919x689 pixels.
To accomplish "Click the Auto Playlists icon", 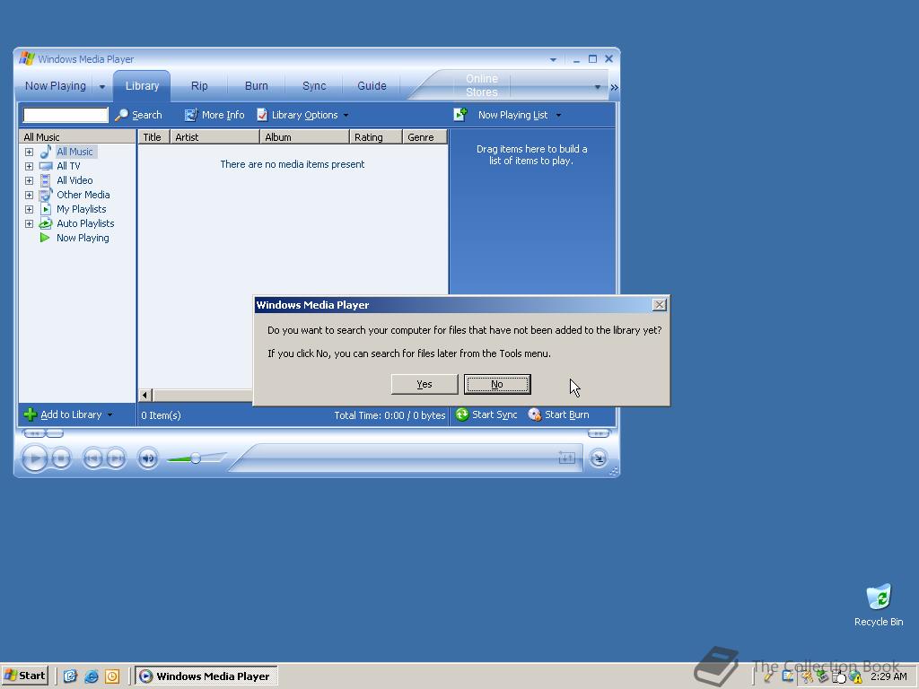I will coord(45,223).
